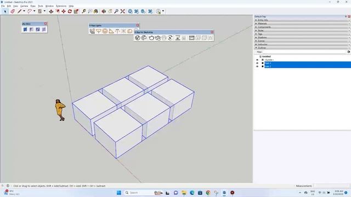This screenshot has width=351, height=197.
Task: Collapse the Outliner panel
Action: click(256, 48)
